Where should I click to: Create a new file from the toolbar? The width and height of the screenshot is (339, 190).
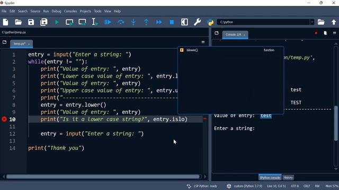(6, 22)
